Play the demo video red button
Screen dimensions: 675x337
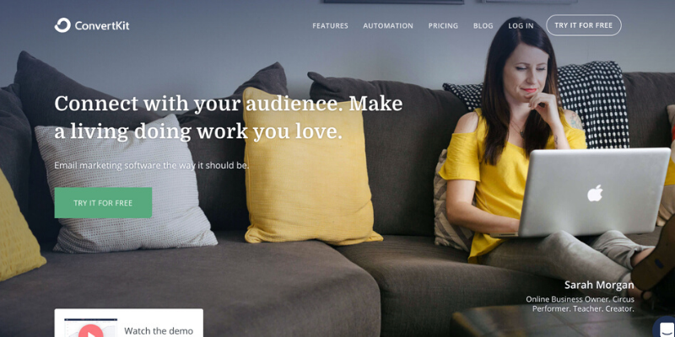point(91,331)
